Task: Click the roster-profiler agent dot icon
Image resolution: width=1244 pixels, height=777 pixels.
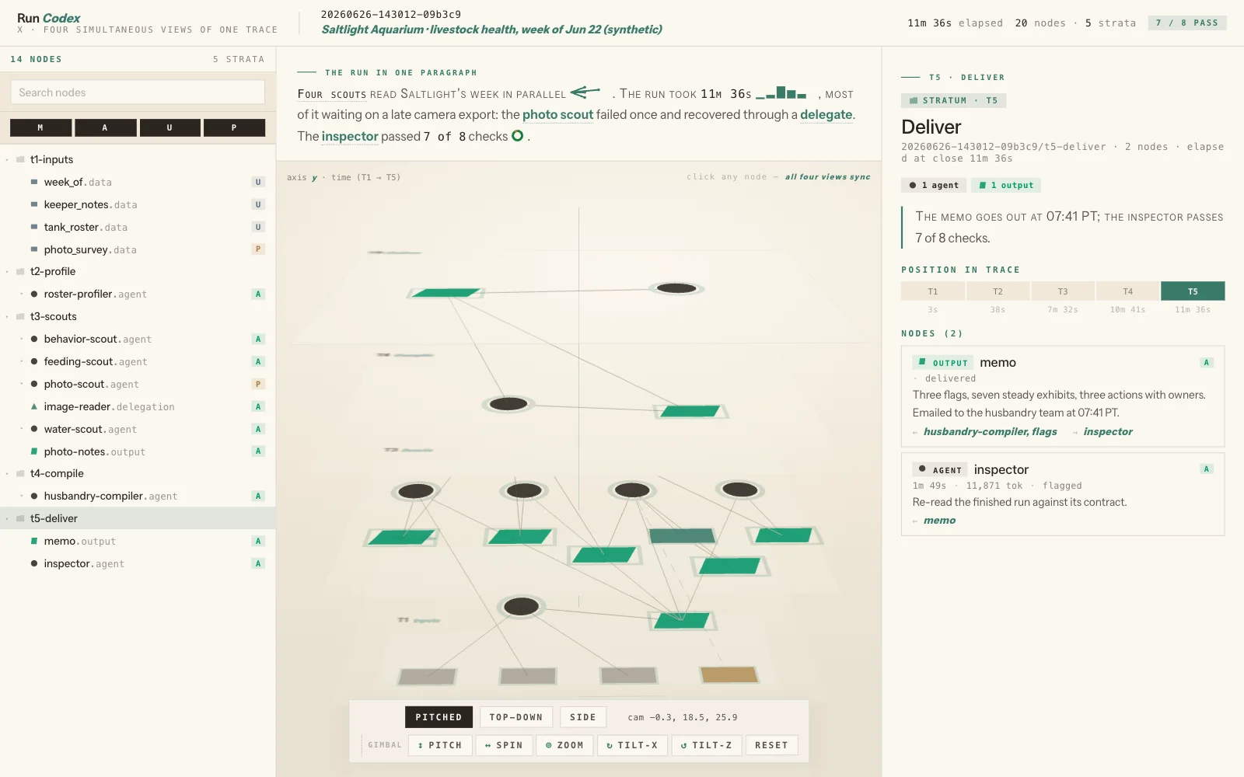Action: 34,294
